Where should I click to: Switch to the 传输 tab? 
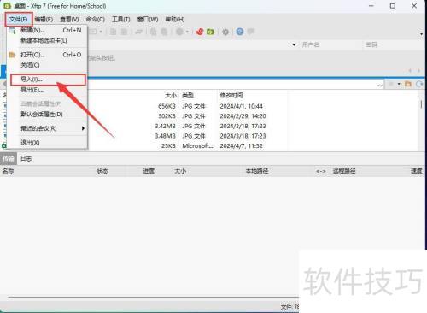(x=9, y=159)
